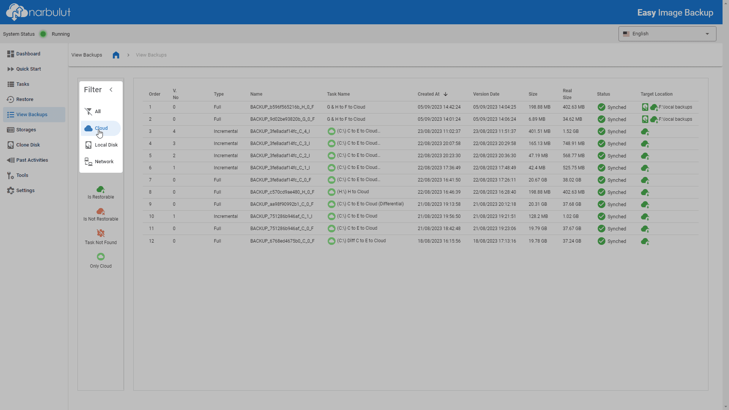Toggle the Task Not Found filter
This screenshot has height=410, width=729.
(x=101, y=237)
